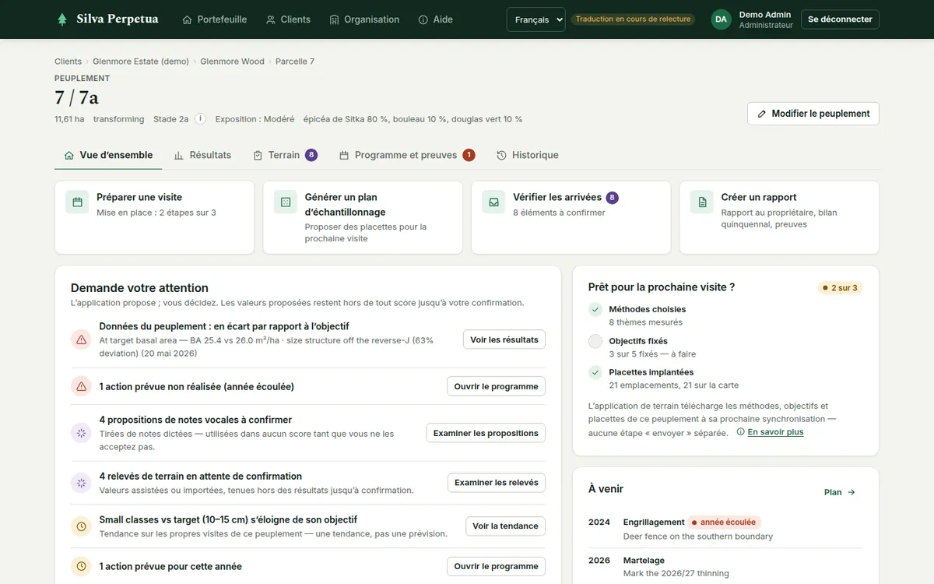Click Examiner les propositions button
The height and width of the screenshot is (584, 934).
486,433
